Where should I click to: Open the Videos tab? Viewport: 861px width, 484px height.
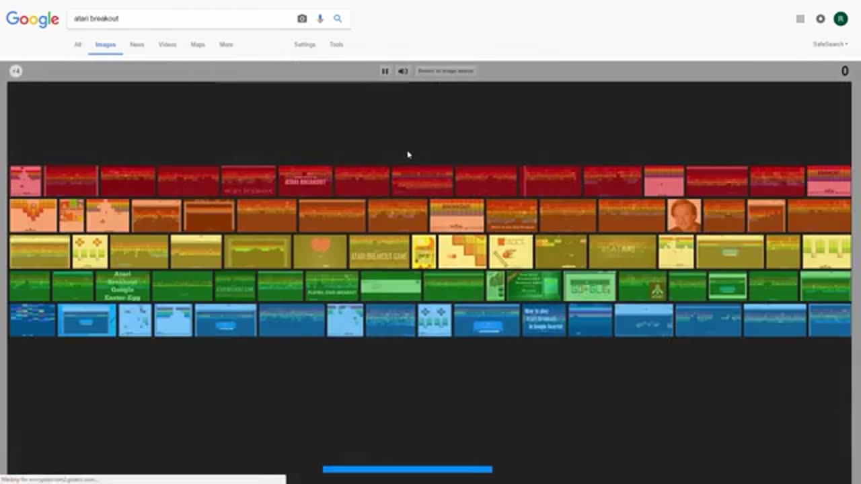[167, 44]
